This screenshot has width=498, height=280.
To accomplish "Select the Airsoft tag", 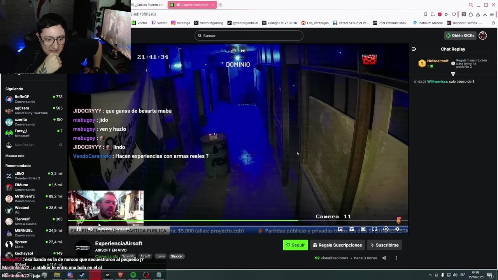I will (x=145, y=256).
